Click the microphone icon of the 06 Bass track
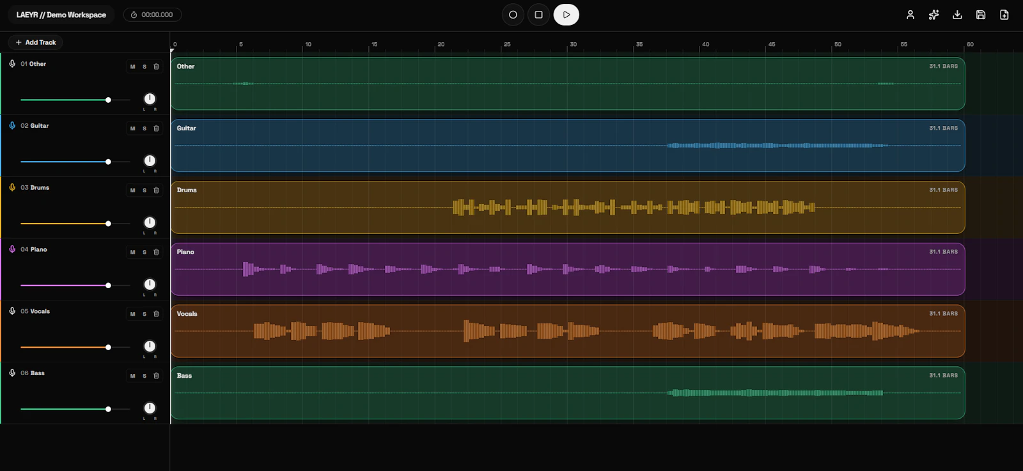Image resolution: width=1023 pixels, height=471 pixels. (12, 373)
